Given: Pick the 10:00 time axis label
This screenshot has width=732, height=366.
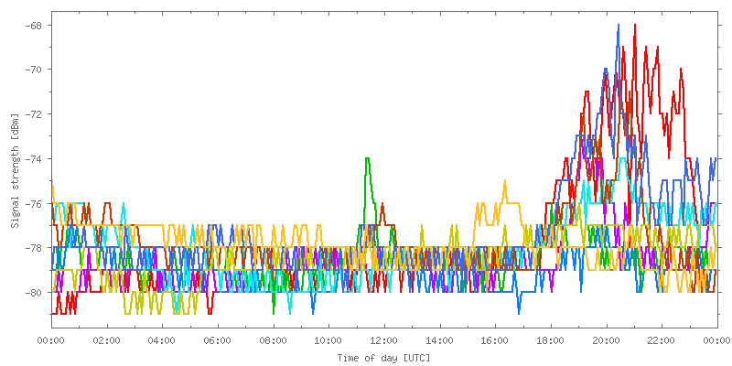Looking at the screenshot, I should pyautogui.click(x=328, y=340).
